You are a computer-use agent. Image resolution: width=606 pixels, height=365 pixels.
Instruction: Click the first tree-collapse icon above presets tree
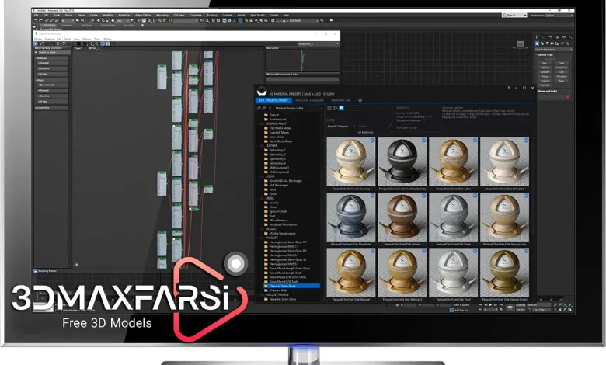click(259, 108)
